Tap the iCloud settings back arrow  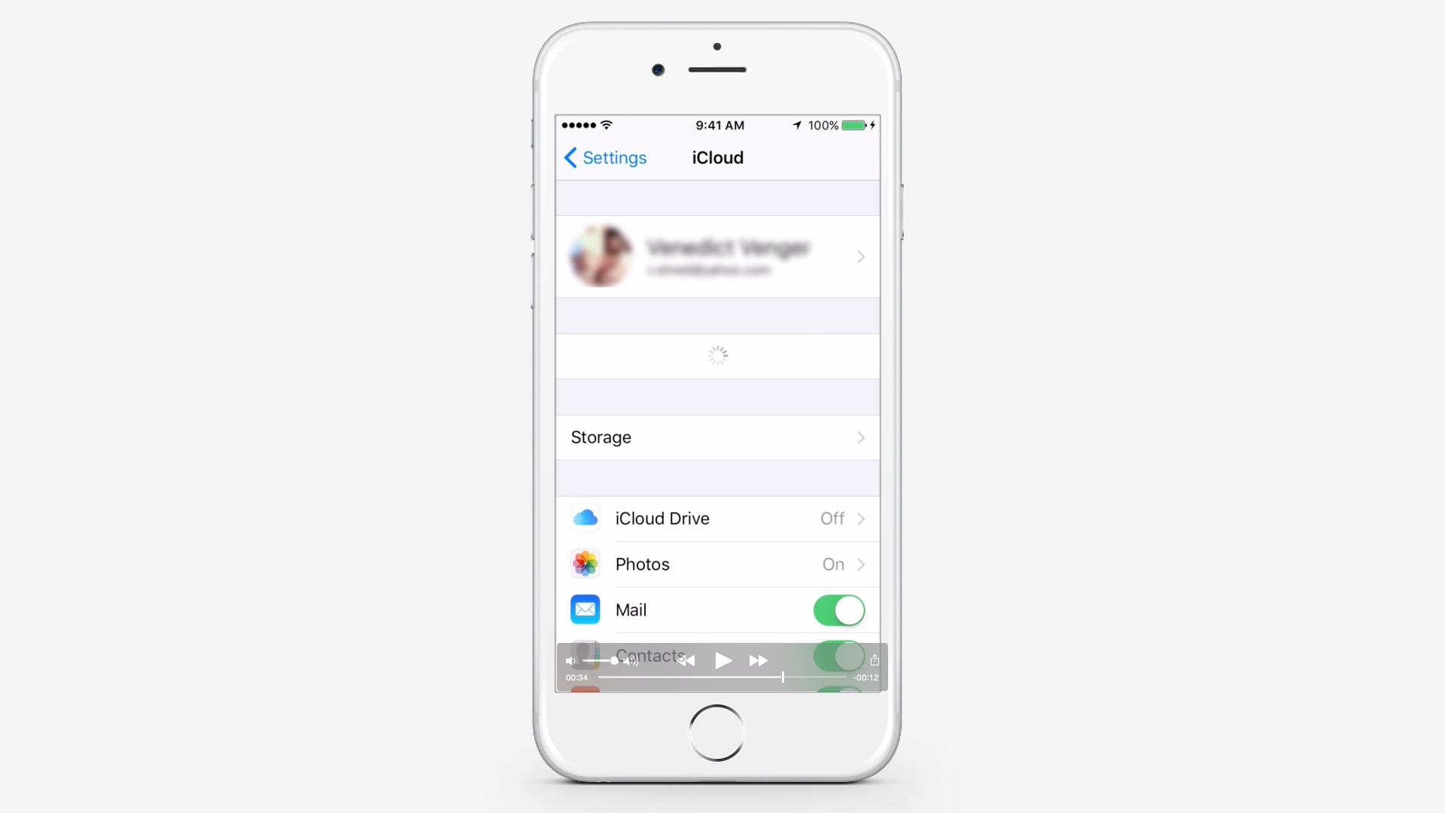(x=570, y=157)
